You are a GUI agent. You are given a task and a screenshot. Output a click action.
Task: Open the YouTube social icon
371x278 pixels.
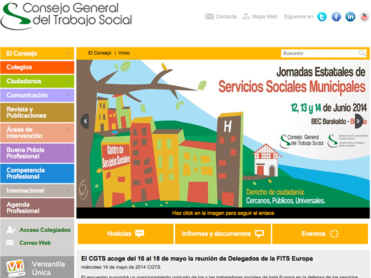364,17
